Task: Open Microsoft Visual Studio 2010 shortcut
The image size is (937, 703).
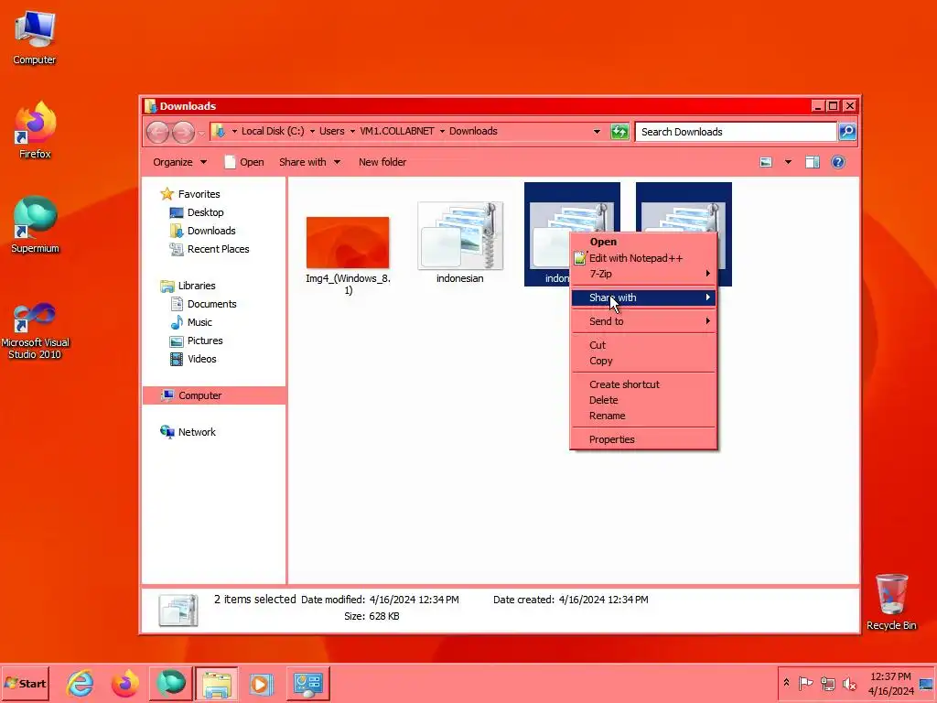Action: (35, 331)
